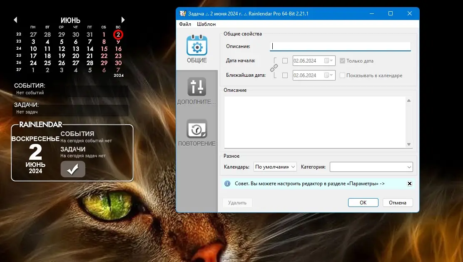Dismiss the Совет tip bar
The height and width of the screenshot is (262, 463).
point(410,184)
